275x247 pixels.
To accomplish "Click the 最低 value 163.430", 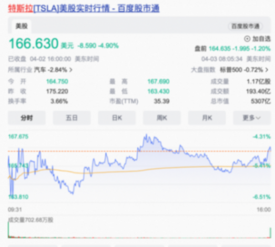I will (x=159, y=91).
